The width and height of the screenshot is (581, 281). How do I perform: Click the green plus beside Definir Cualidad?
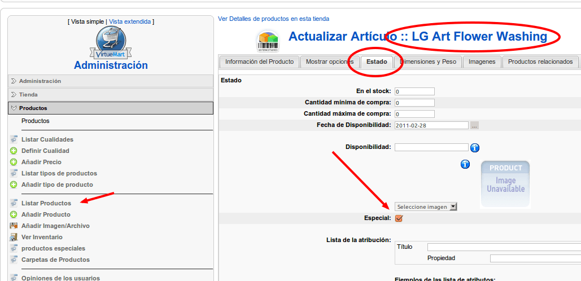click(x=14, y=151)
